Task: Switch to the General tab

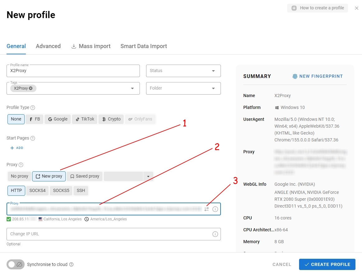Action: [16, 46]
